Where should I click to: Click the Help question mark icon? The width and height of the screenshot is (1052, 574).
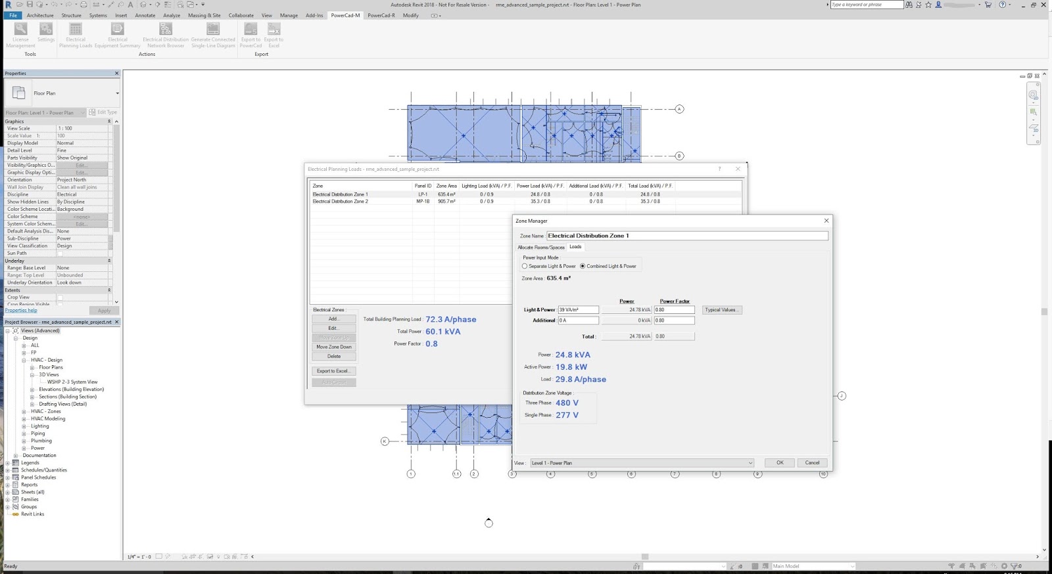coord(1002,5)
